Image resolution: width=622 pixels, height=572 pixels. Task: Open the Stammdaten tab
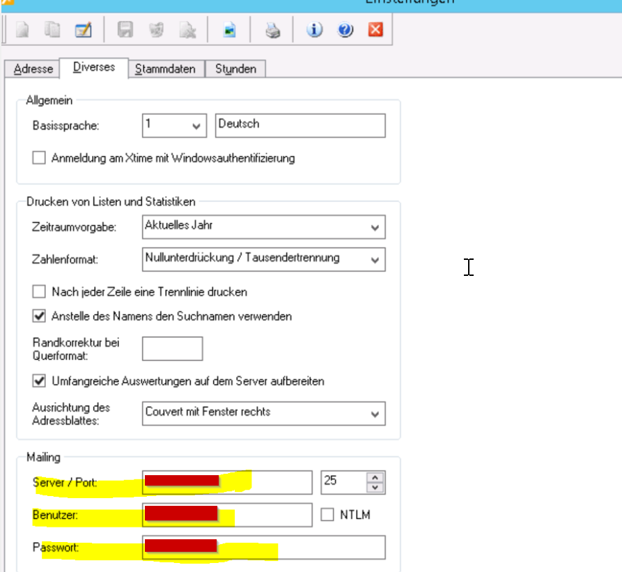(x=165, y=68)
